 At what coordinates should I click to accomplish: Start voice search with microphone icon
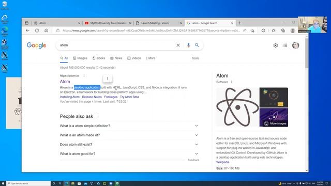188,45
